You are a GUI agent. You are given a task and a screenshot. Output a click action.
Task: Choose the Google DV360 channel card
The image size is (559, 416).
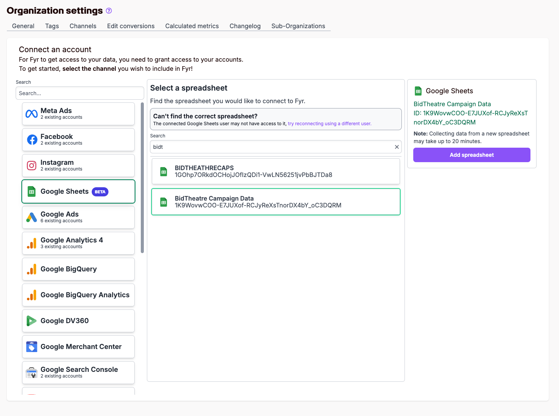coord(78,321)
